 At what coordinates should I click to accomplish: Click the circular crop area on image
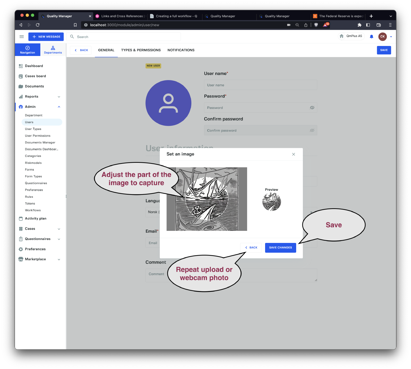pyautogui.click(x=207, y=199)
